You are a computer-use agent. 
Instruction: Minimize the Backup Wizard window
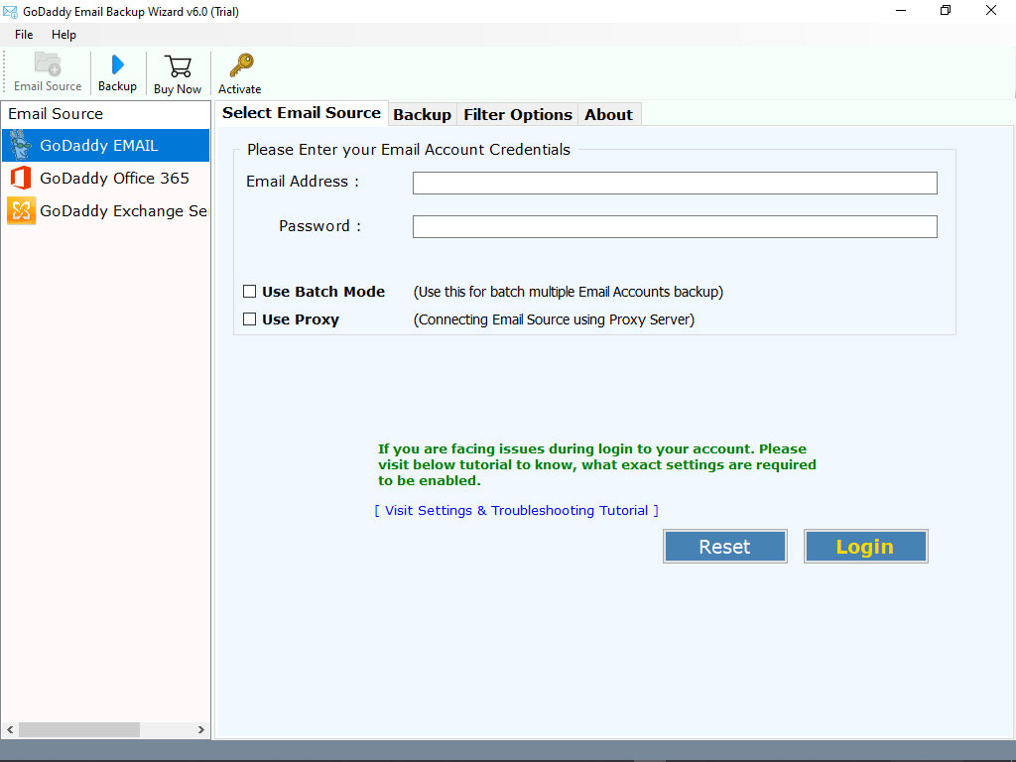(901, 10)
